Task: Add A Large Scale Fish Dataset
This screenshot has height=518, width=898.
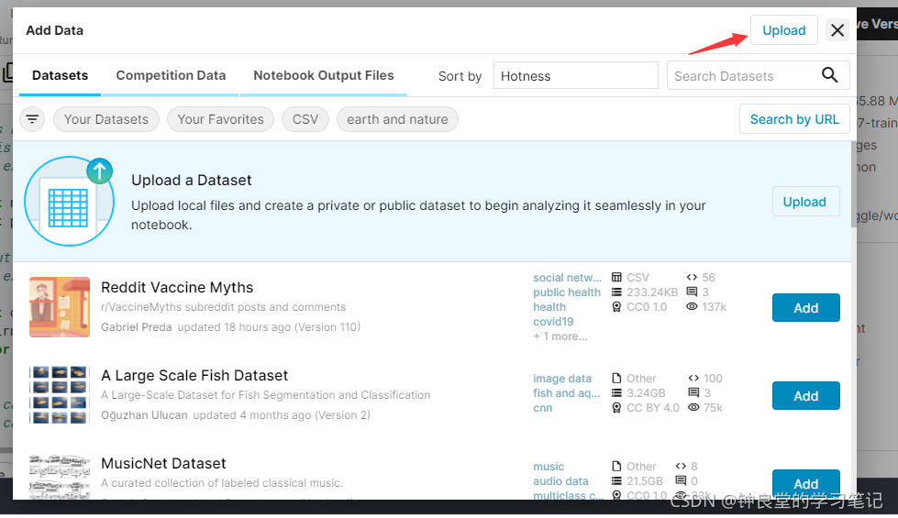Action: tap(805, 396)
